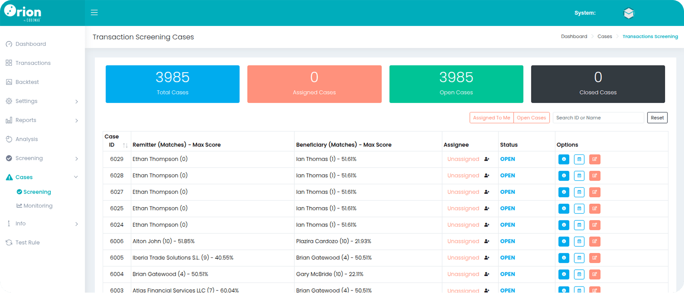Click the hamburger menu icon in header
684x293 pixels.
[94, 13]
